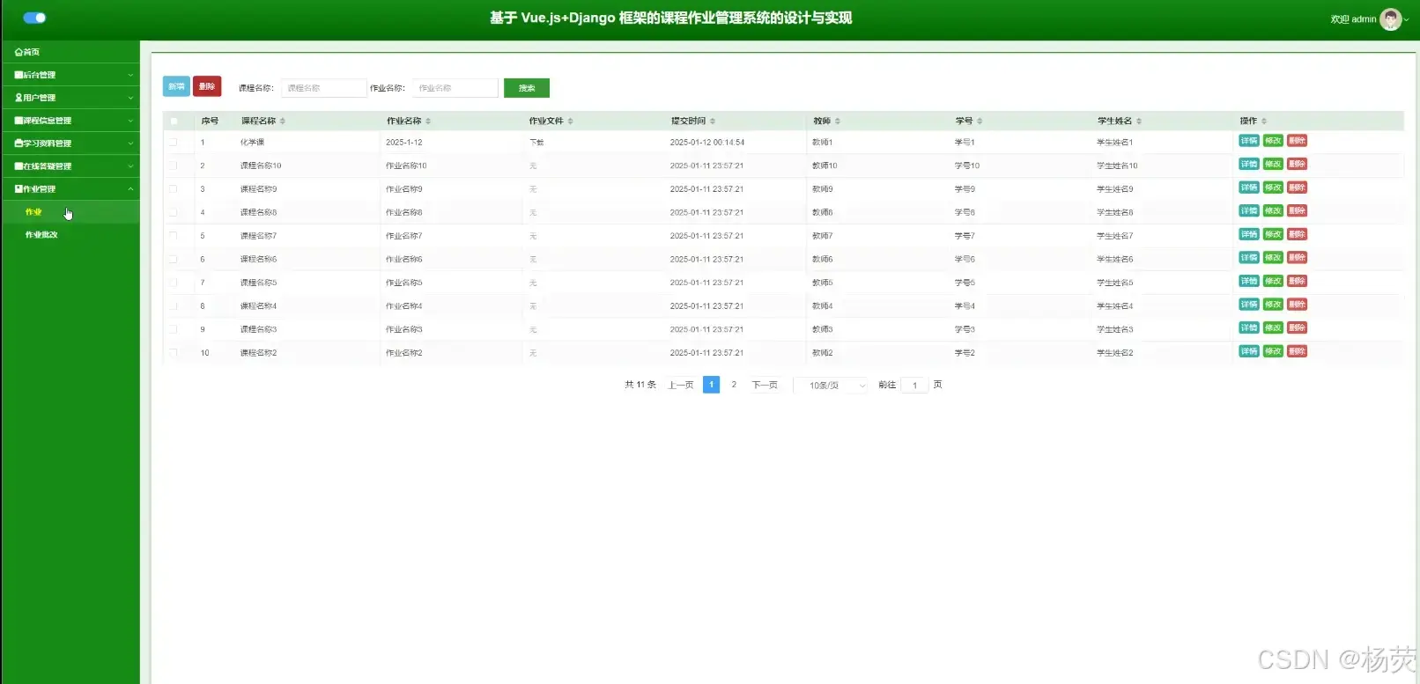Click 删除 for the 课程名称8 row
Screen dimensions: 1420x684
pyautogui.click(x=1297, y=210)
